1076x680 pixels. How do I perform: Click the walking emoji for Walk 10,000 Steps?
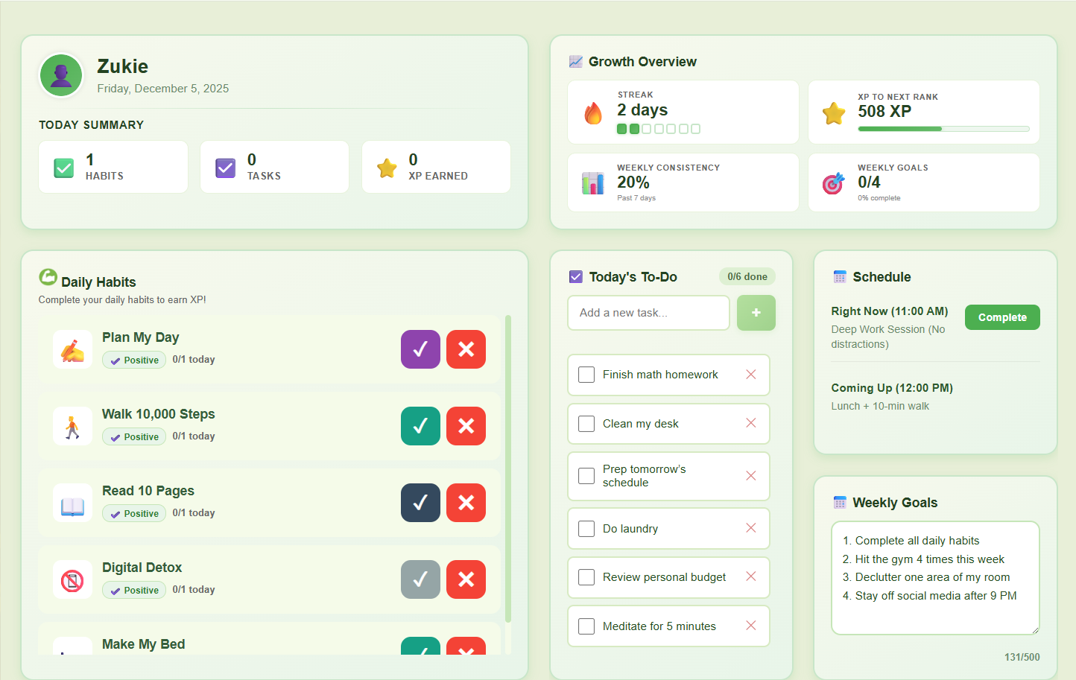point(72,425)
